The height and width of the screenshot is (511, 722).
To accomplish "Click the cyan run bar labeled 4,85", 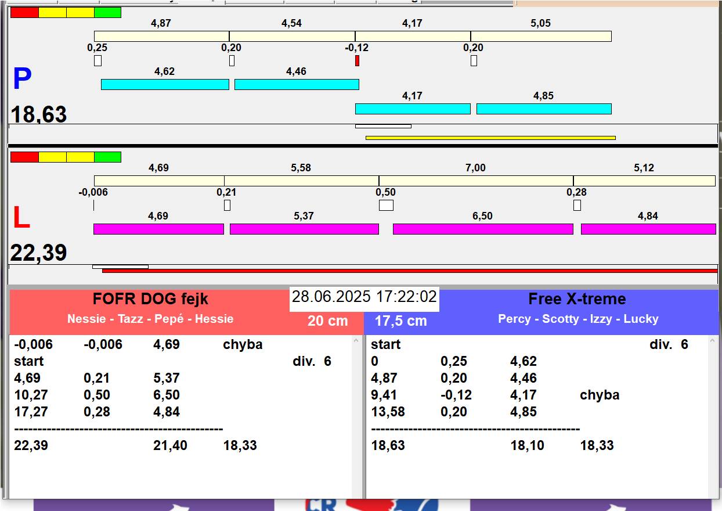I will (x=544, y=109).
